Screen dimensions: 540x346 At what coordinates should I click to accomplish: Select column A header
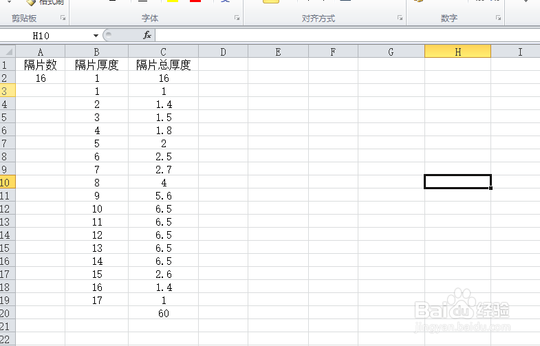tap(41, 52)
